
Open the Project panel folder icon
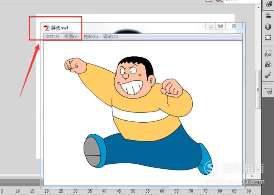268,91
